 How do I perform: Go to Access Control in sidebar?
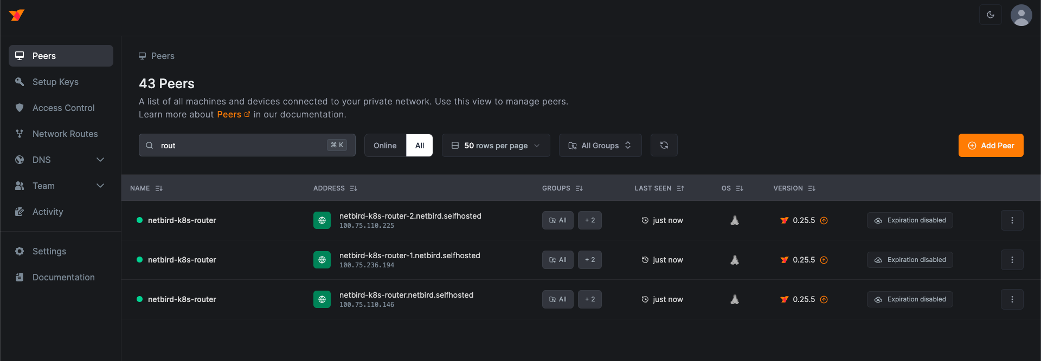click(x=63, y=108)
